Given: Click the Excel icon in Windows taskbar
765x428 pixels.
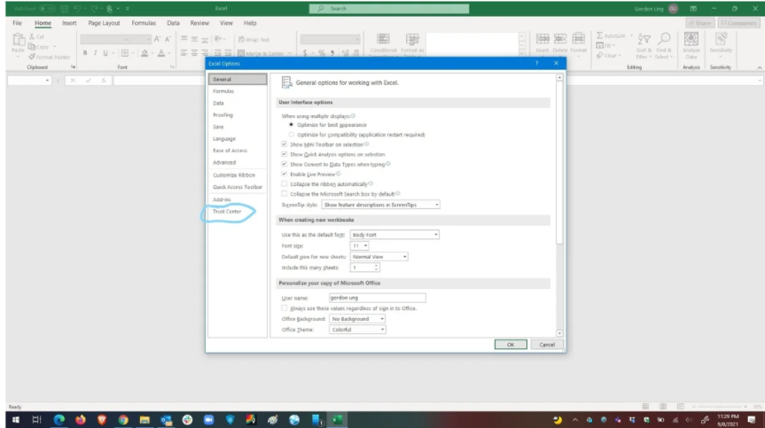Looking at the screenshot, I should [337, 417].
